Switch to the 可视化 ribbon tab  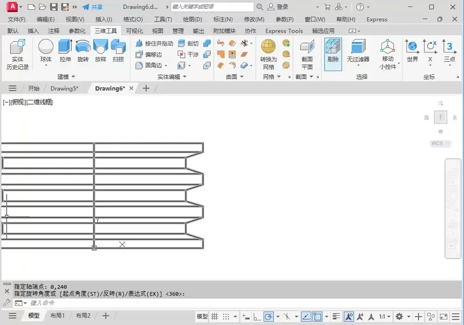click(x=135, y=31)
